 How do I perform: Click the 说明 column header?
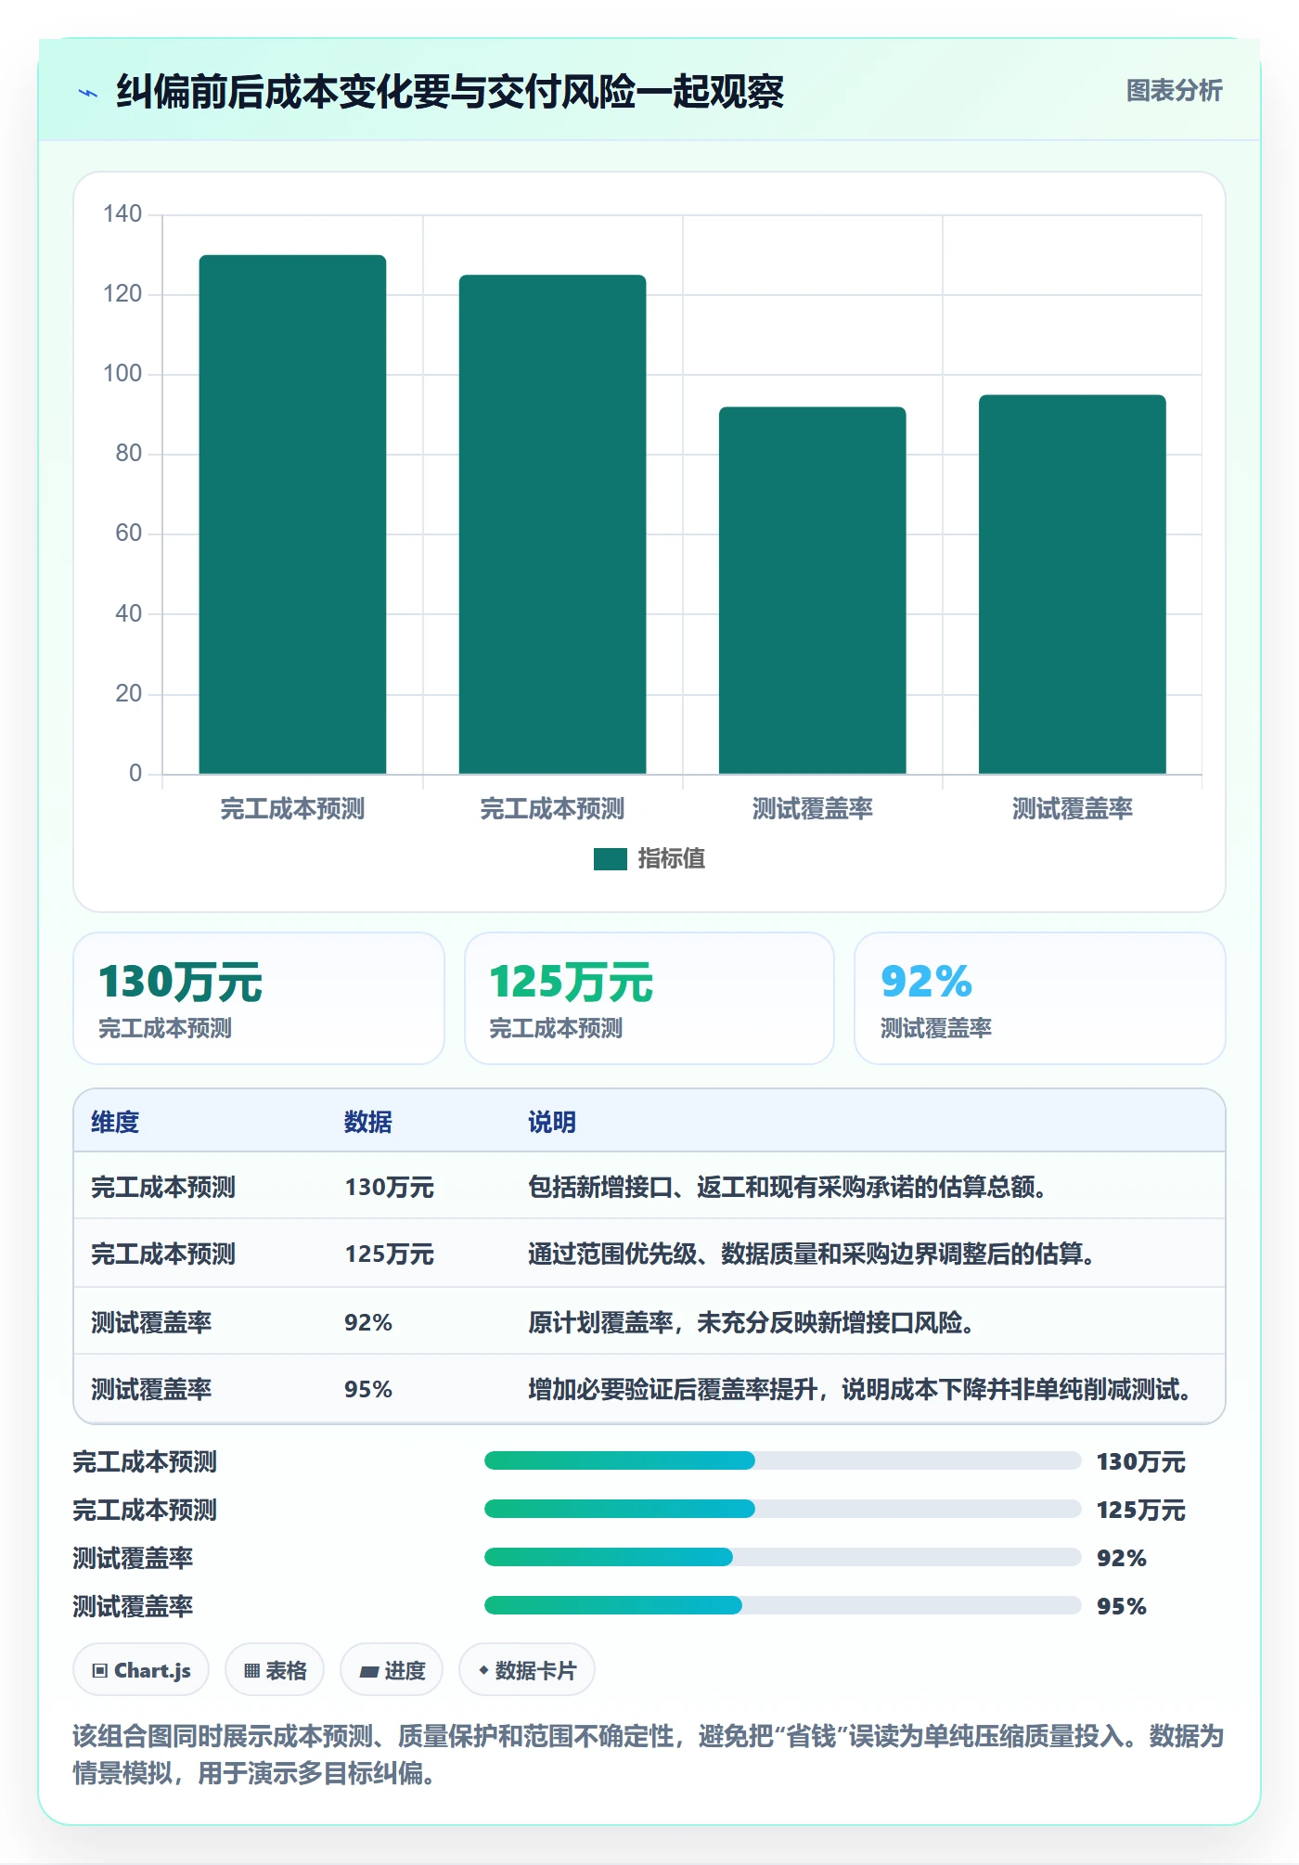pyautogui.click(x=552, y=1122)
